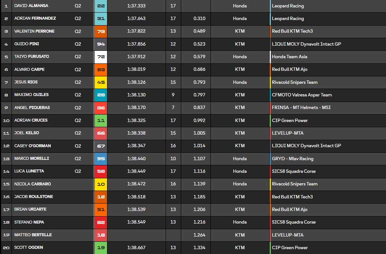The image size is (386, 254).
Task: Select rider Maximo Quiles
Action: (31, 95)
